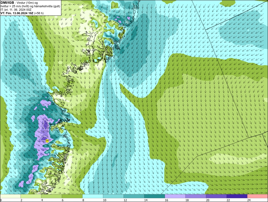Click the DMI/IGB title text
Screen dimensions: 268x202
click(x=7, y=3)
